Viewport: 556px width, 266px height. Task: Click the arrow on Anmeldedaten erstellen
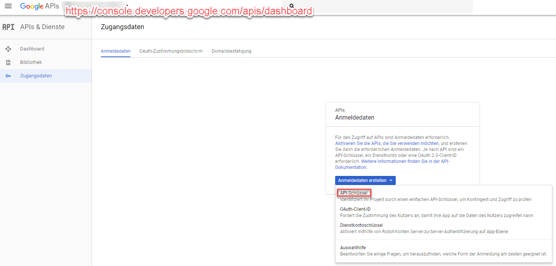coord(391,180)
